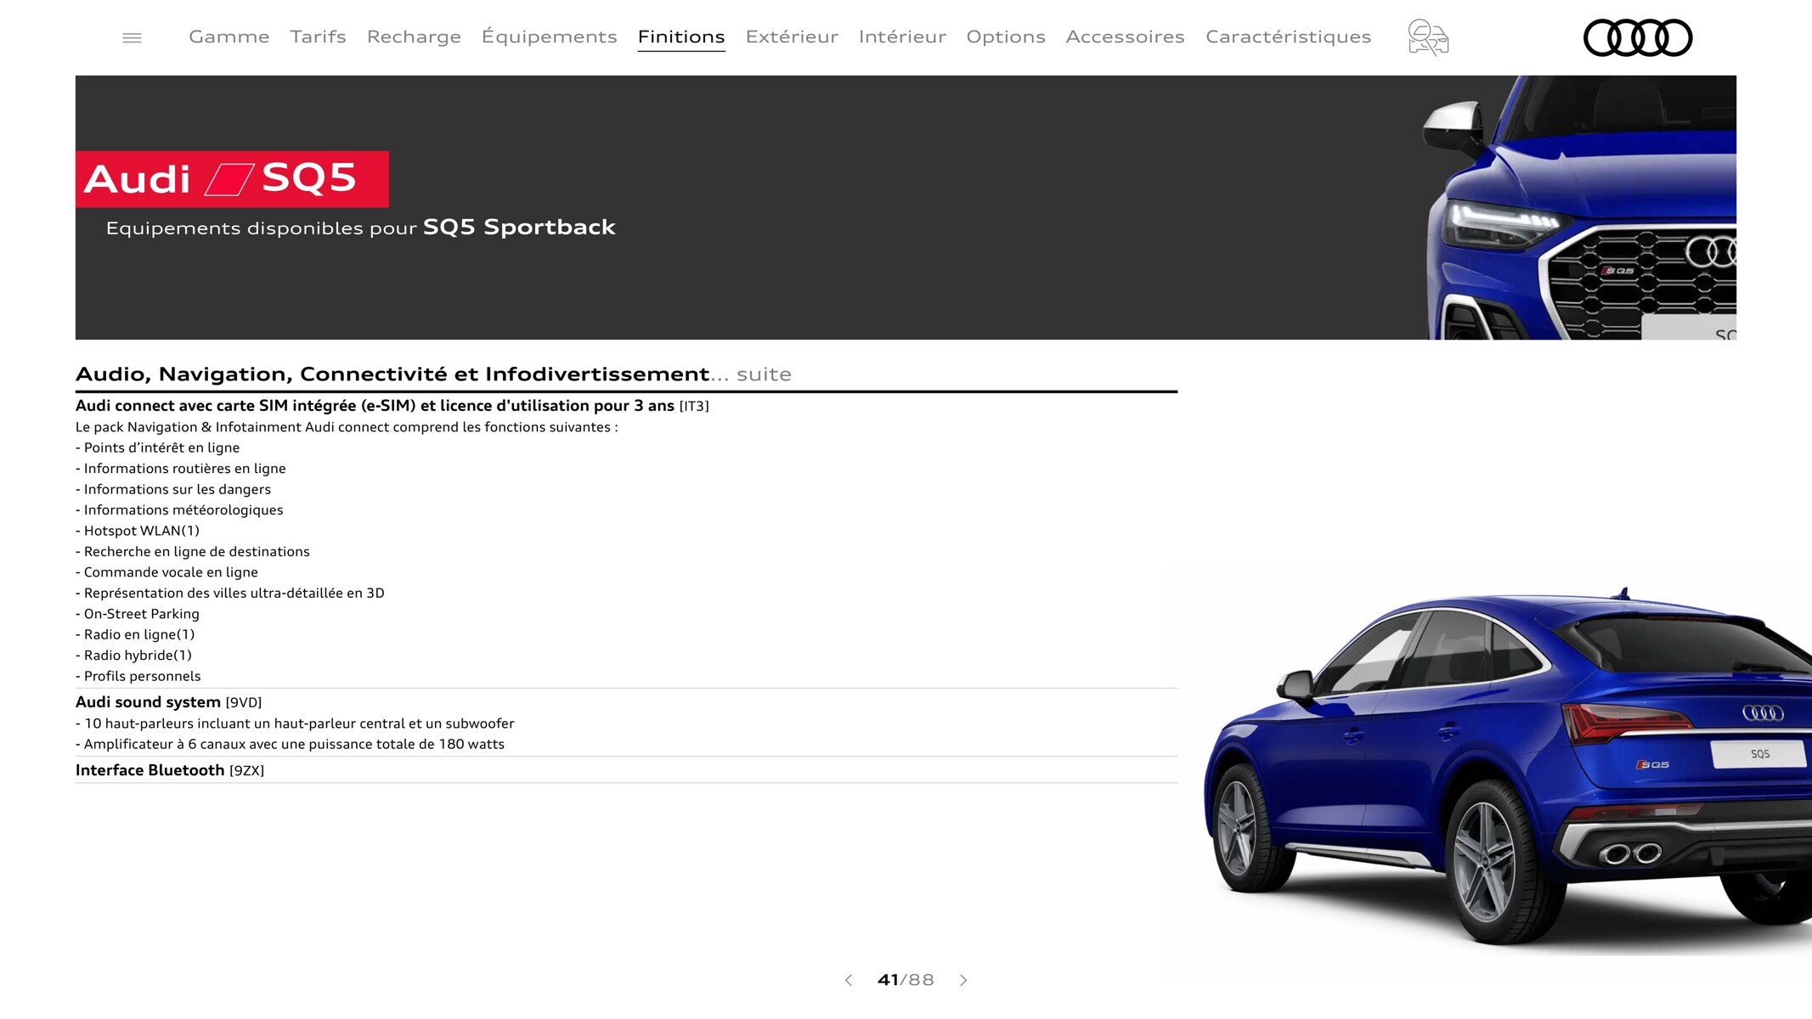Image resolution: width=1812 pixels, height=1019 pixels.
Task: Open the Caractéristiques tab
Action: pos(1289,37)
